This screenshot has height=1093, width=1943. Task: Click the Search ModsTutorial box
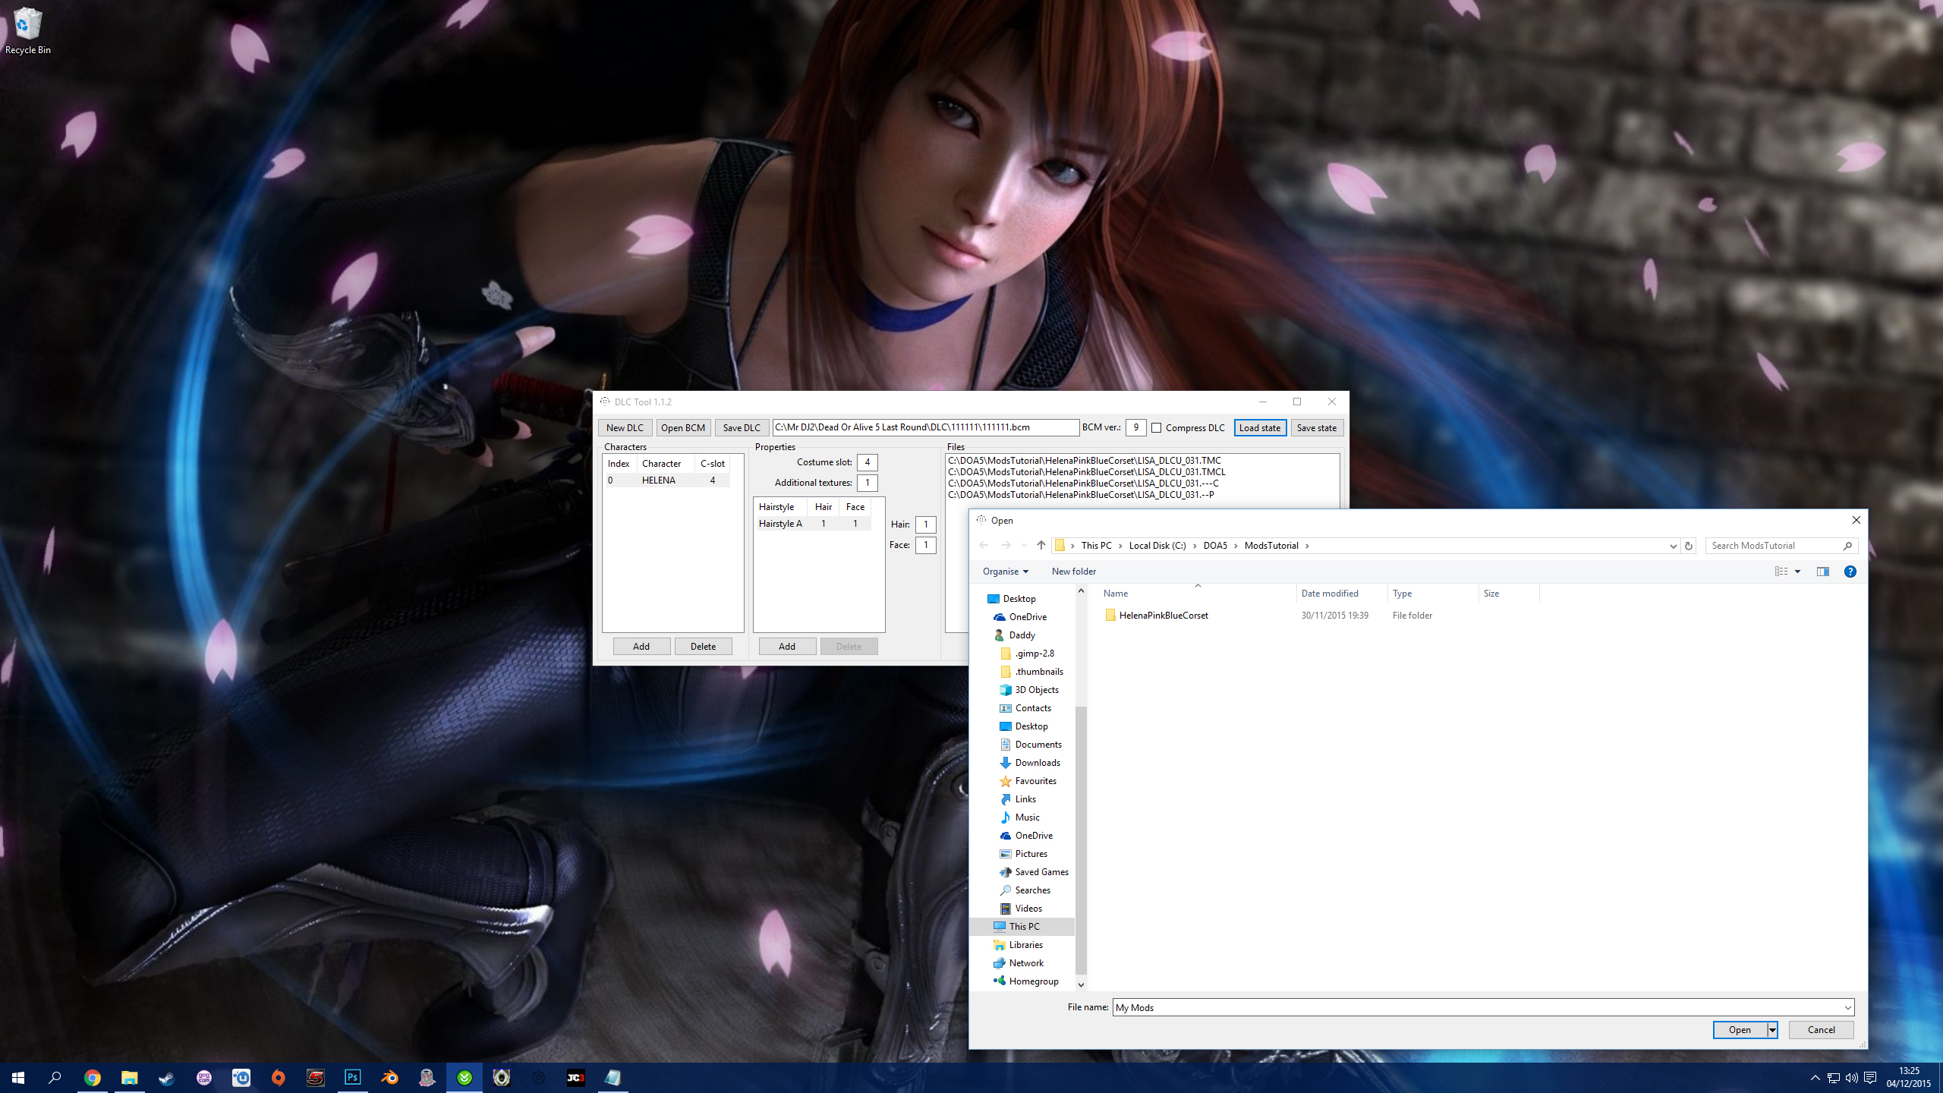1781,546
